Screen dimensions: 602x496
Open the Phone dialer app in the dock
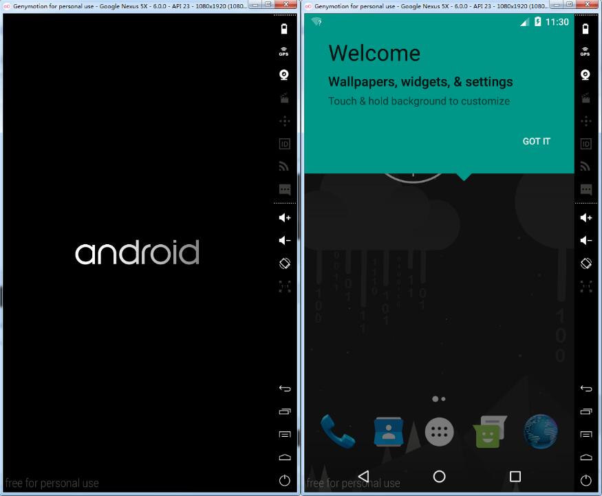(338, 431)
